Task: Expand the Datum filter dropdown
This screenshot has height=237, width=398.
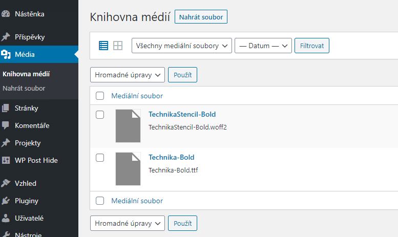Action: [263, 46]
